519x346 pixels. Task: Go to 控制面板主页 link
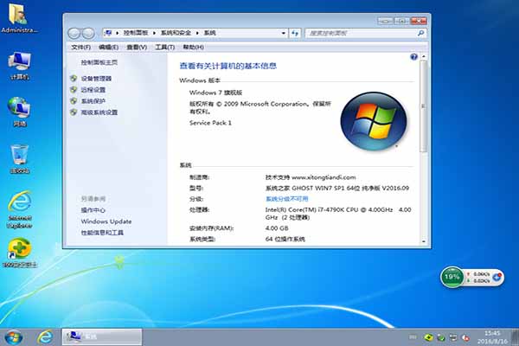[99, 62]
